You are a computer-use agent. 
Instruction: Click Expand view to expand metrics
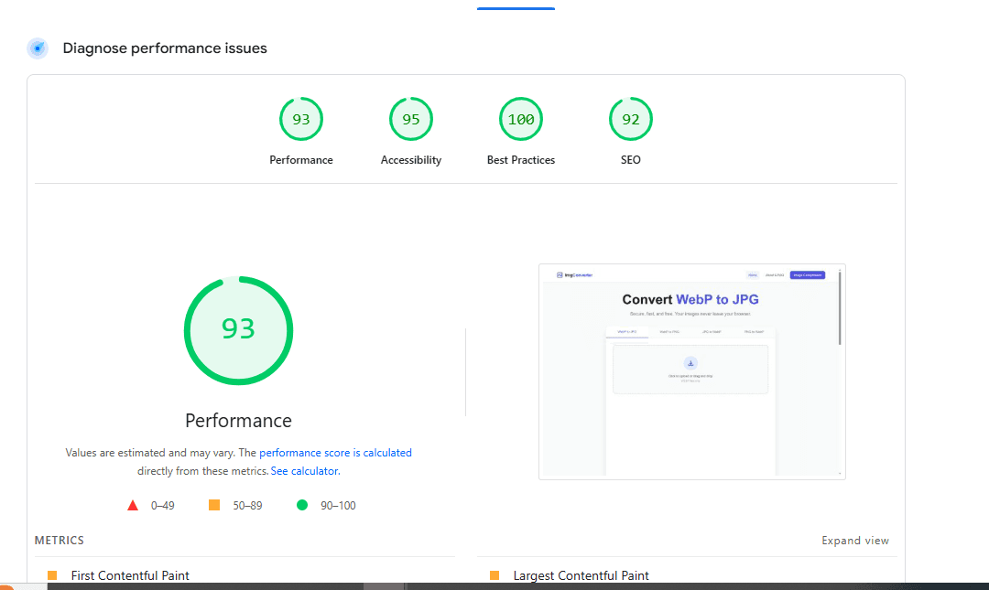tap(854, 540)
